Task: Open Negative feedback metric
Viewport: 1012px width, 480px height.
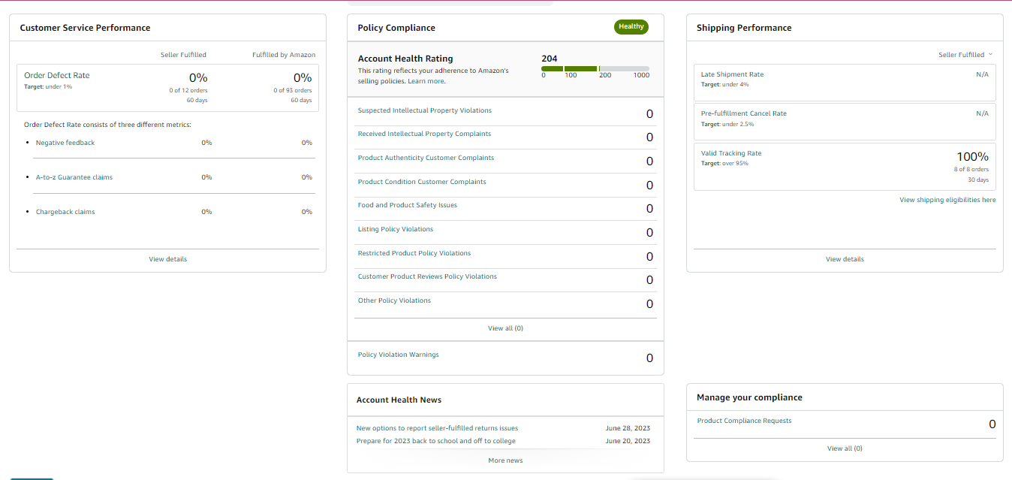Action: [x=65, y=143]
